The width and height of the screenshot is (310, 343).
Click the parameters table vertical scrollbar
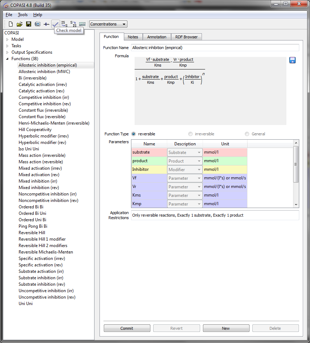click(x=296, y=165)
